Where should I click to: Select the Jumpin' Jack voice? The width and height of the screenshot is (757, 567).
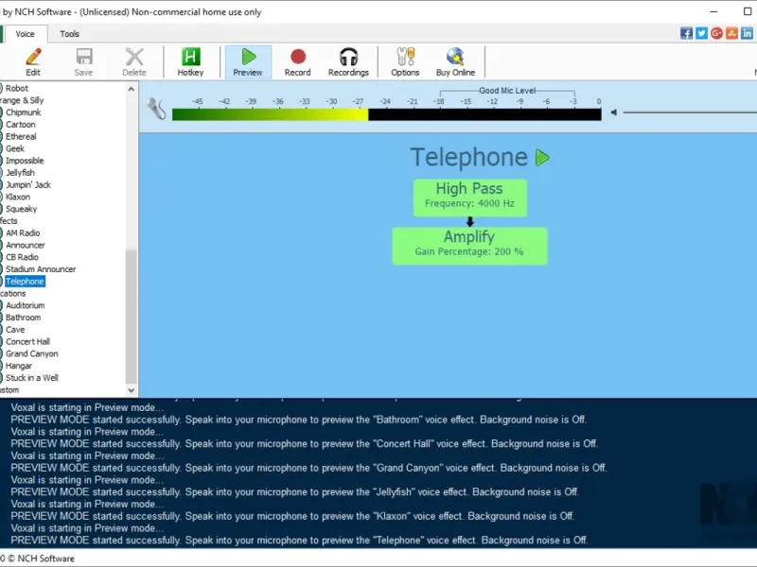tap(28, 184)
